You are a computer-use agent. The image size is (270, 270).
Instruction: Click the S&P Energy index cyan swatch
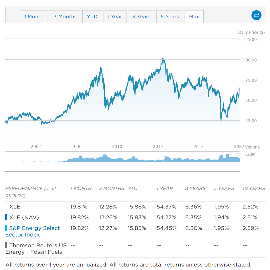[x=6, y=228]
